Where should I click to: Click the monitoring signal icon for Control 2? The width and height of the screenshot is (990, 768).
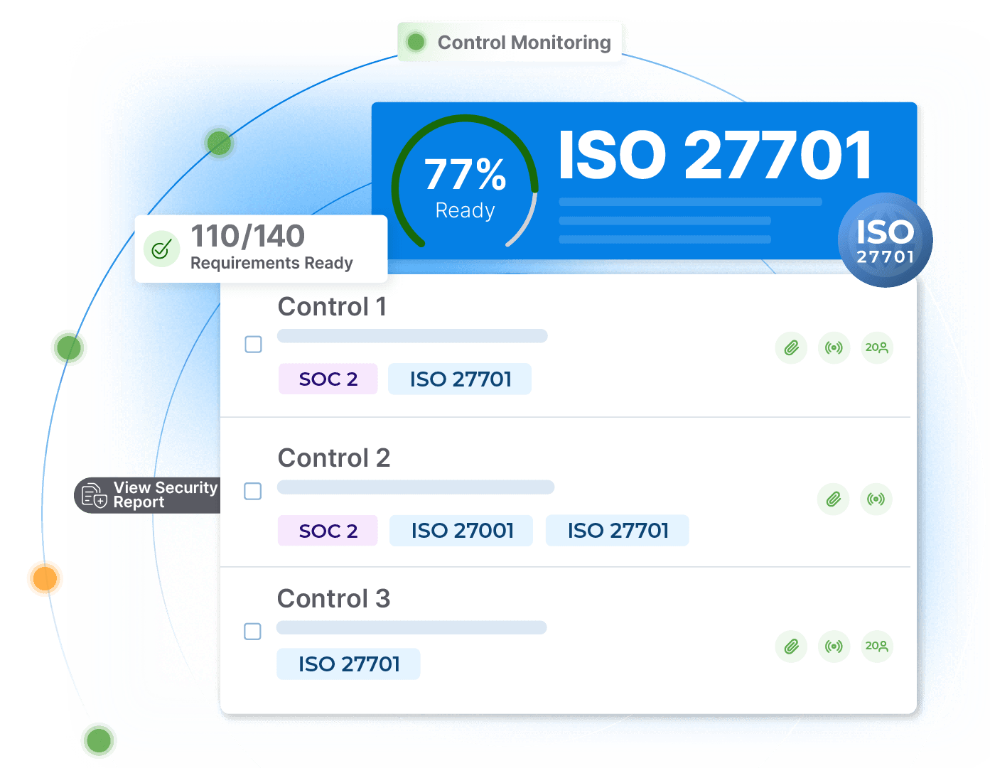(x=876, y=499)
